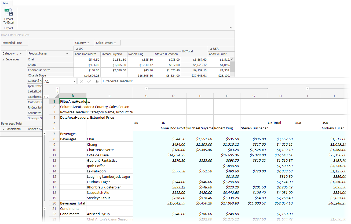This screenshot has width=351, height=224.
Task: Select spreadsheet row 20 header
Action: [54, 203]
